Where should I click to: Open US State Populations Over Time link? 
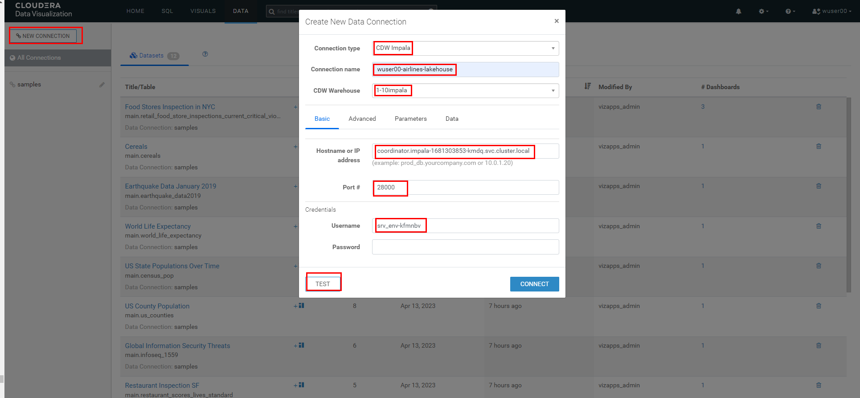tap(172, 266)
